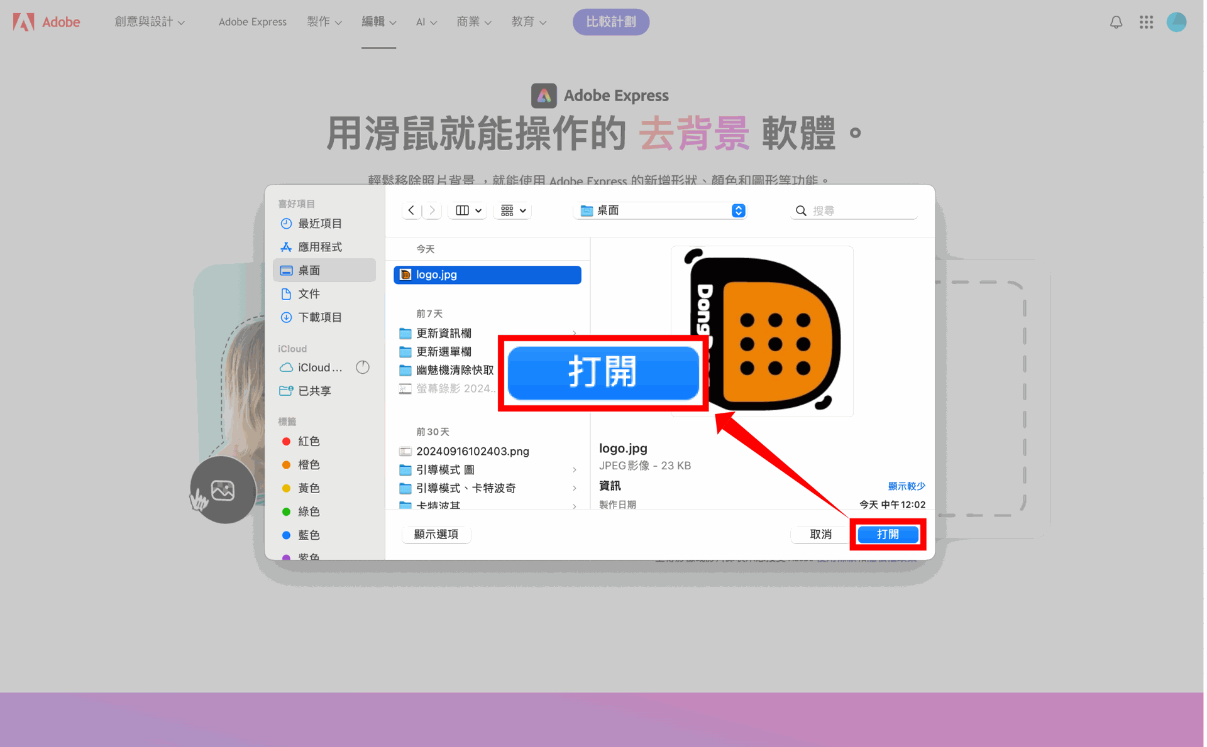Click the 更新資訊欄 folder icon
Image resolution: width=1207 pixels, height=747 pixels.
click(405, 333)
